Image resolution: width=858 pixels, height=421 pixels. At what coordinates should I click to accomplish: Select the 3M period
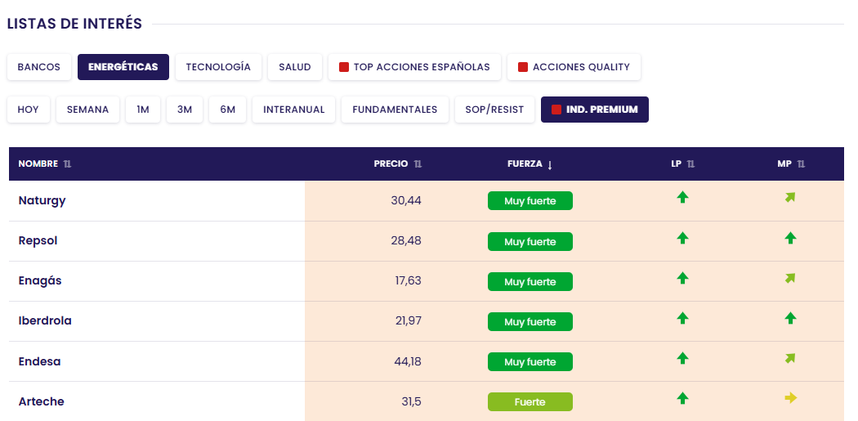185,110
